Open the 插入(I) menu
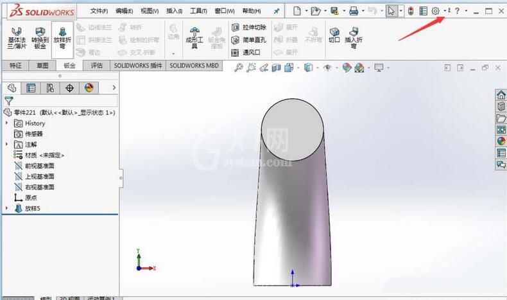Screen dimensions: 507x300 tap(175, 11)
